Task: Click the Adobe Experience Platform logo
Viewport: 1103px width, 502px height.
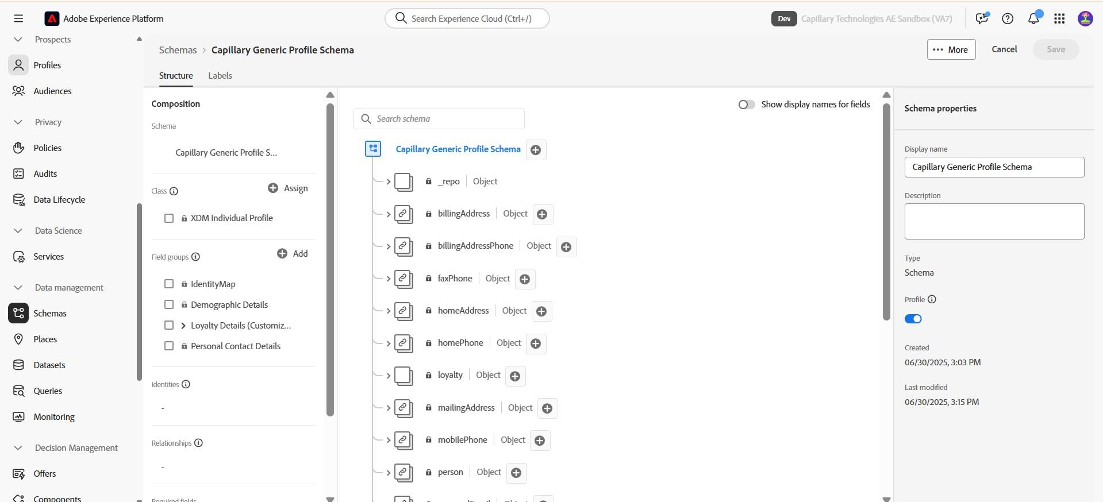Action: pos(52,18)
